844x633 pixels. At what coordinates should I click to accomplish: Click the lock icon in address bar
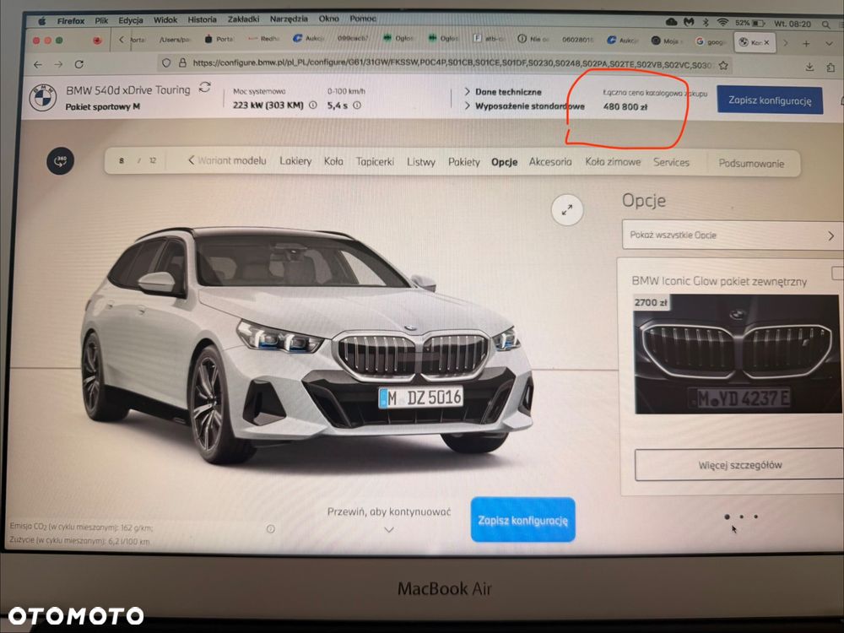click(182, 63)
